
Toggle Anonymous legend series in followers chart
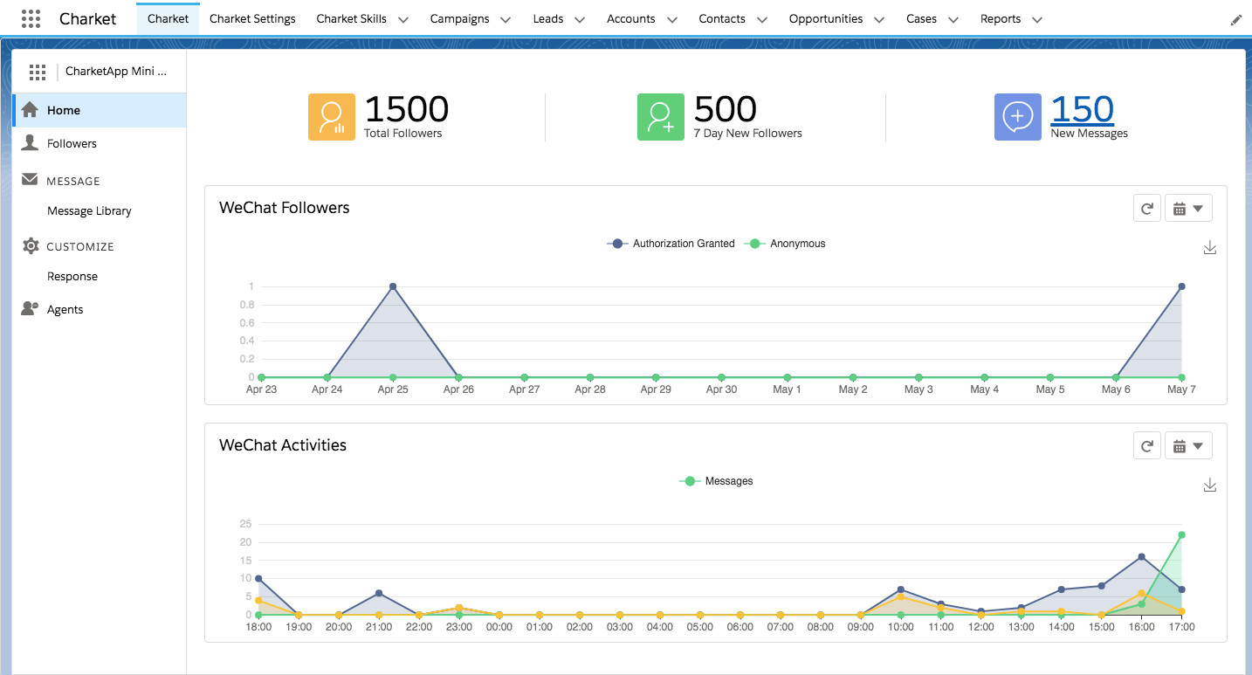click(x=786, y=244)
